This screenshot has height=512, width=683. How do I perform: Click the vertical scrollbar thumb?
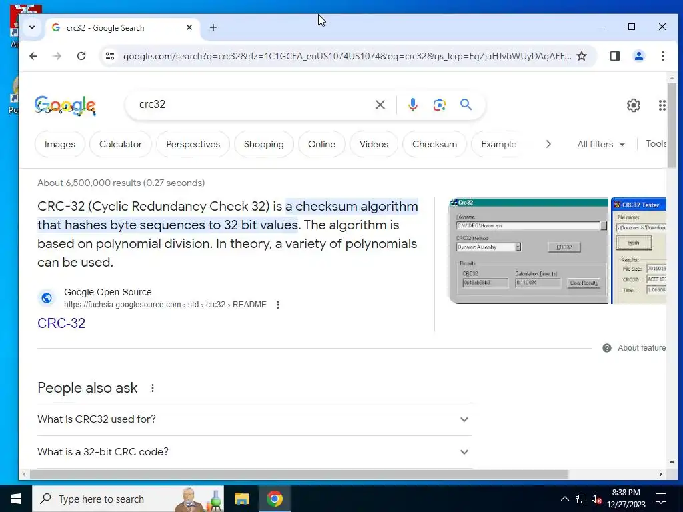pyautogui.click(x=672, y=125)
